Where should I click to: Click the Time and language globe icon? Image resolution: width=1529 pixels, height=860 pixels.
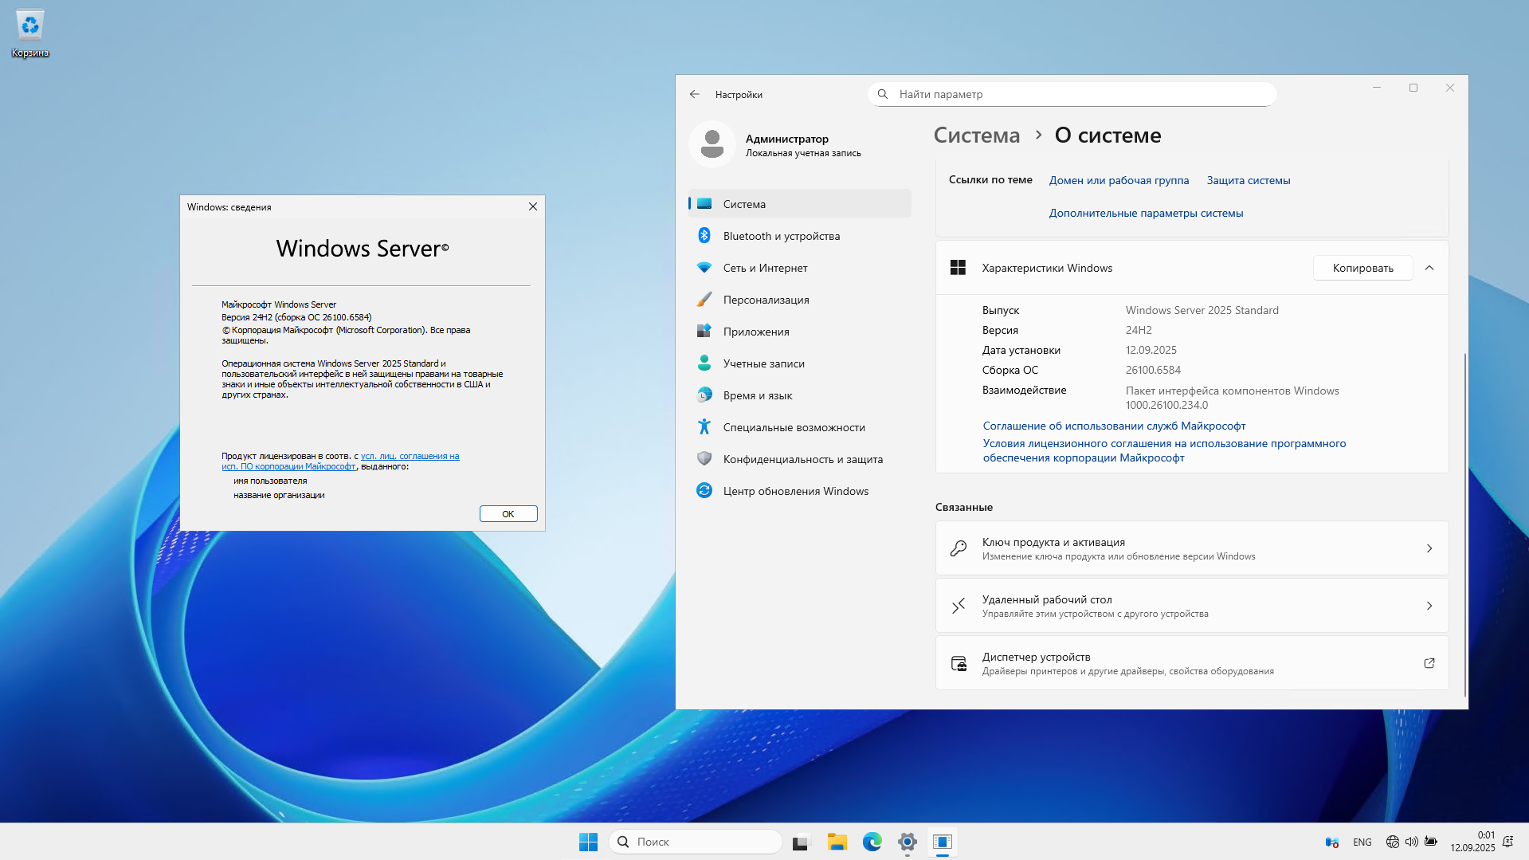(x=704, y=395)
